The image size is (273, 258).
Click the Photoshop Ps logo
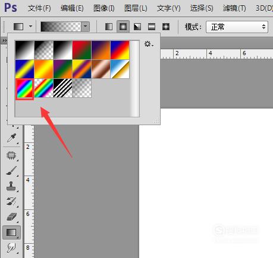(11, 8)
